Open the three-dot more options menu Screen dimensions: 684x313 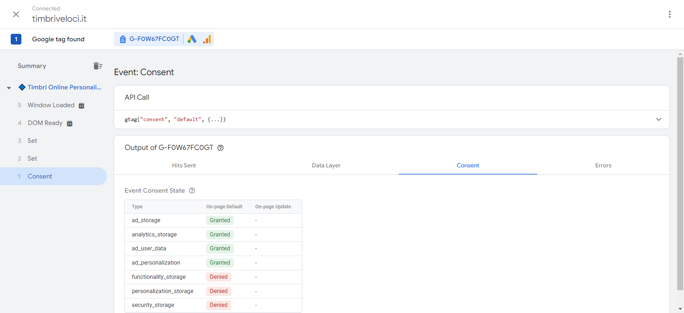669,14
